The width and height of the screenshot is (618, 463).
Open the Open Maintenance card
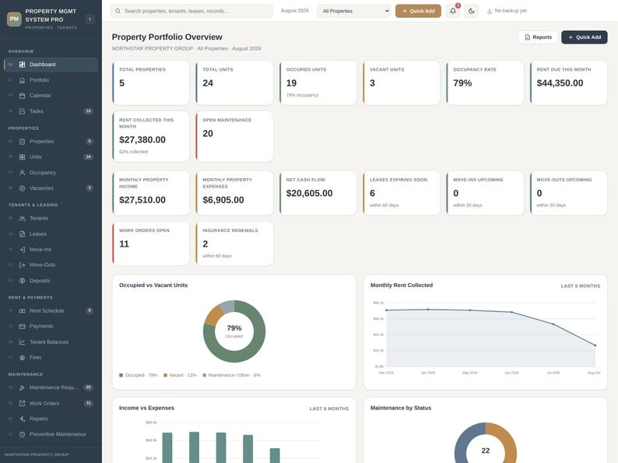[x=234, y=136]
